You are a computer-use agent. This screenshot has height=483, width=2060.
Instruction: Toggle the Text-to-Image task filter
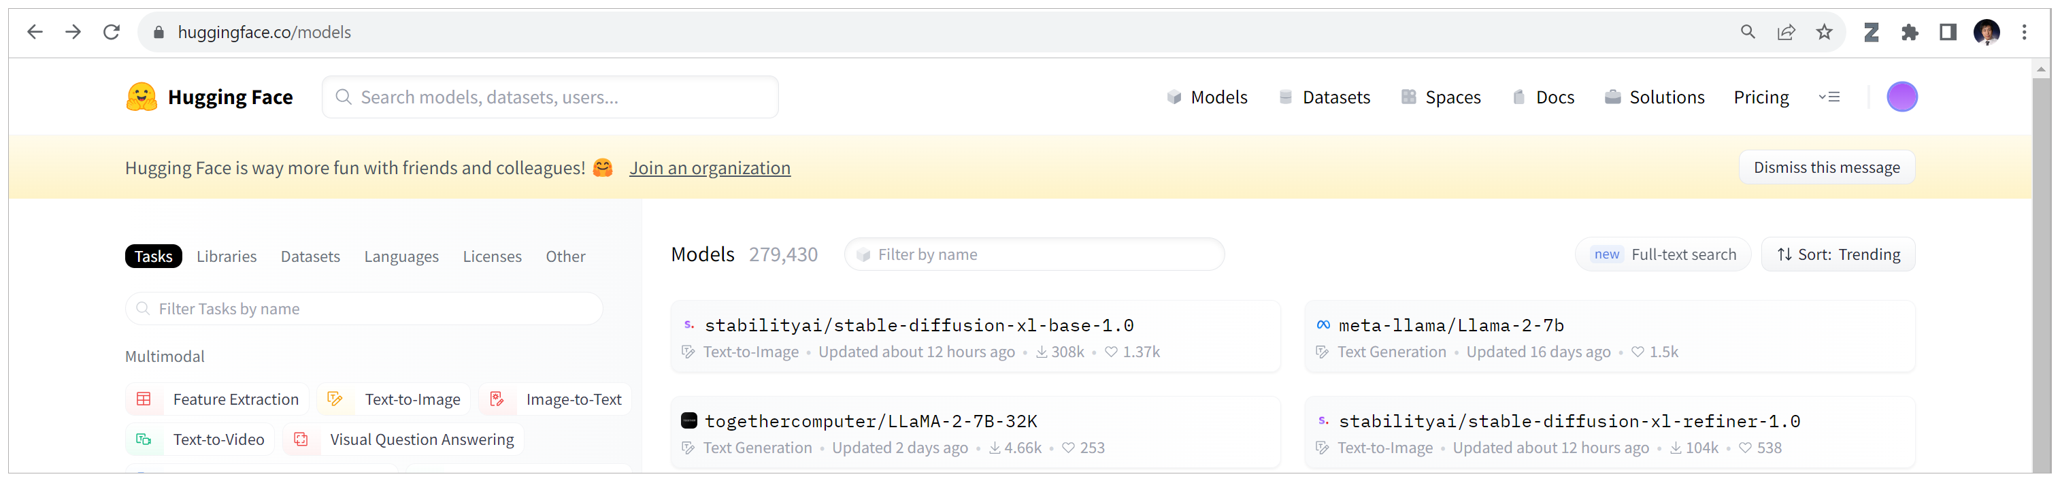pyautogui.click(x=395, y=399)
